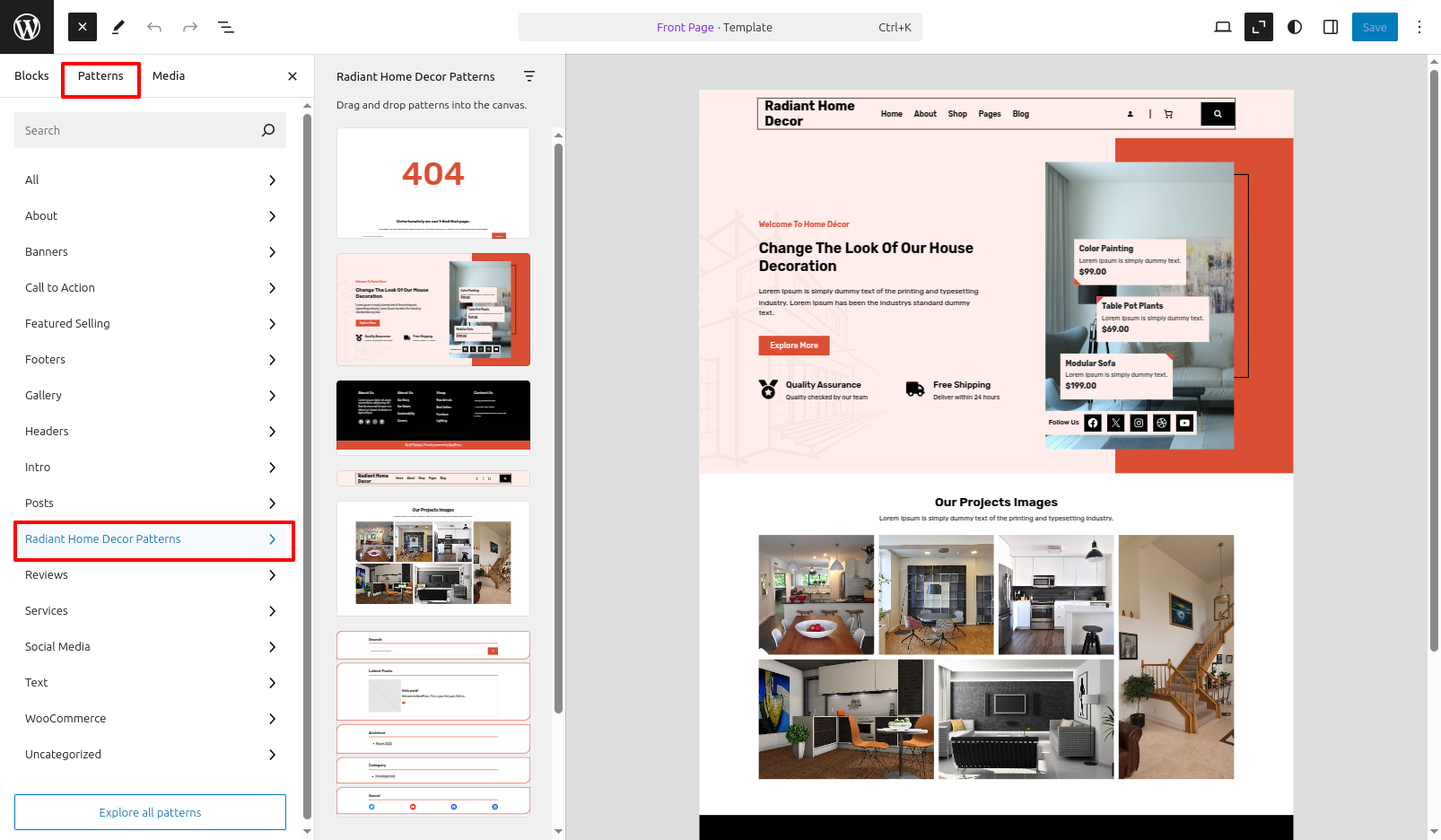Expand the Call to Action category
The height and width of the screenshot is (840, 1441).
tap(150, 288)
